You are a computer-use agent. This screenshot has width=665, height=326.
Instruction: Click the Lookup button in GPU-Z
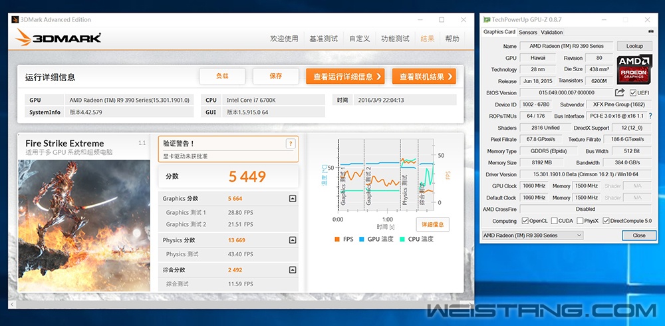click(634, 46)
